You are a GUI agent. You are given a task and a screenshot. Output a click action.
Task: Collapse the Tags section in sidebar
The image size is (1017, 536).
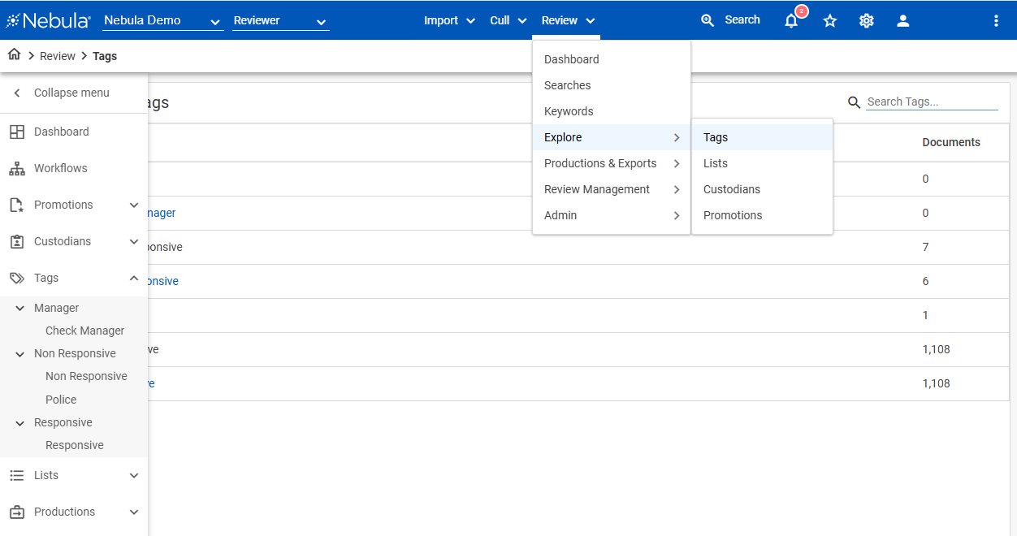click(x=134, y=278)
